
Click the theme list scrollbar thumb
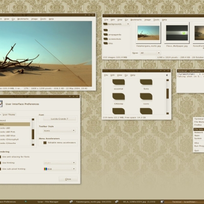point(33,134)
